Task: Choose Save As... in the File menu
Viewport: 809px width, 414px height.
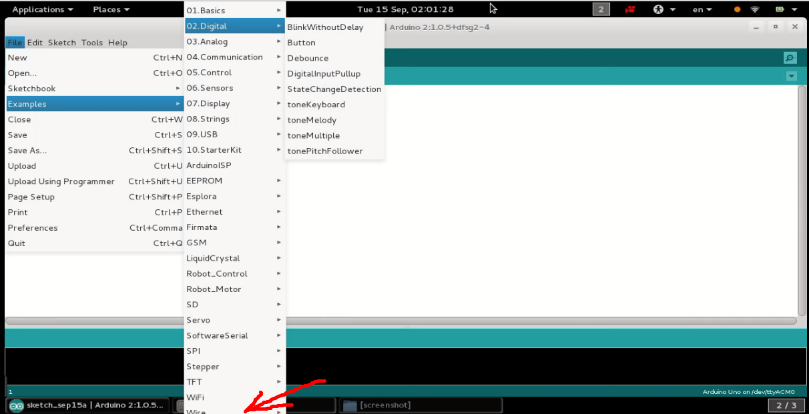Action: (x=95, y=150)
